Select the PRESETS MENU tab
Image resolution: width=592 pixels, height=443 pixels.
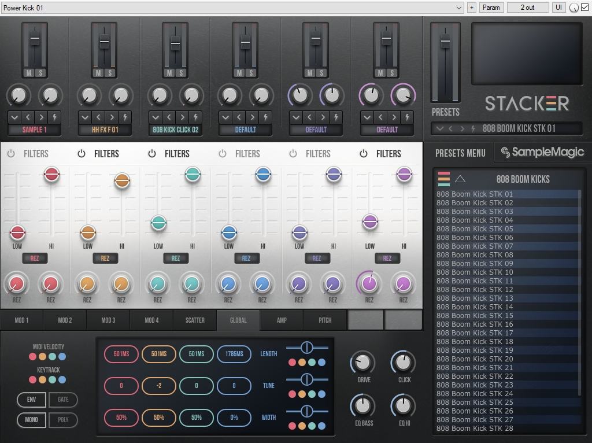pos(460,153)
